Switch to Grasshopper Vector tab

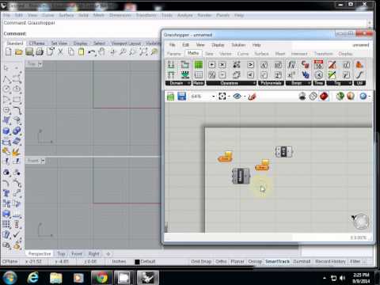(226, 54)
